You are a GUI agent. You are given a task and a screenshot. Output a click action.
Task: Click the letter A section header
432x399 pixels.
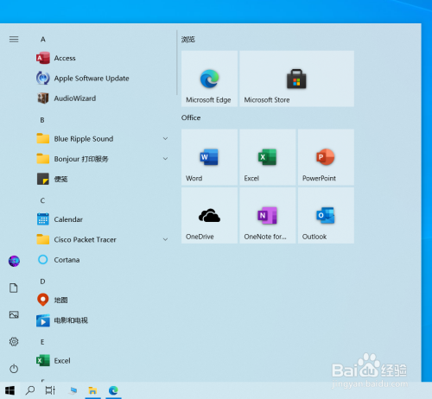point(43,39)
